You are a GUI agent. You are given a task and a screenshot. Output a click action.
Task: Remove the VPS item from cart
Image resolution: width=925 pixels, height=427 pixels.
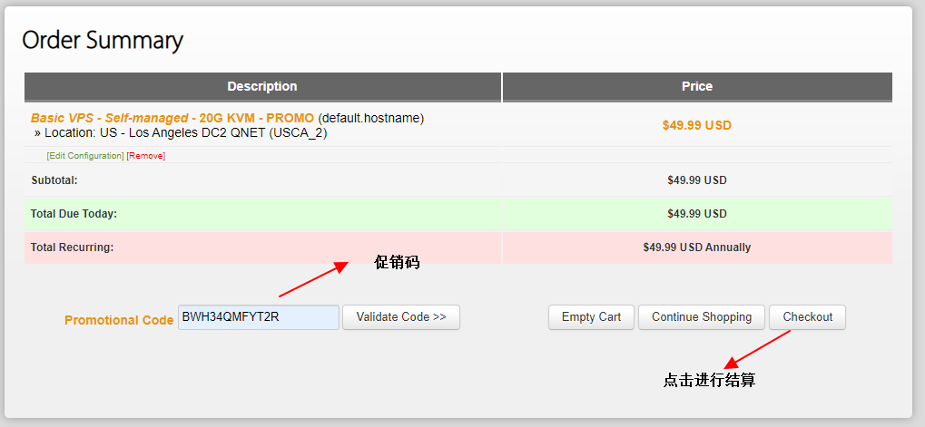pos(146,156)
